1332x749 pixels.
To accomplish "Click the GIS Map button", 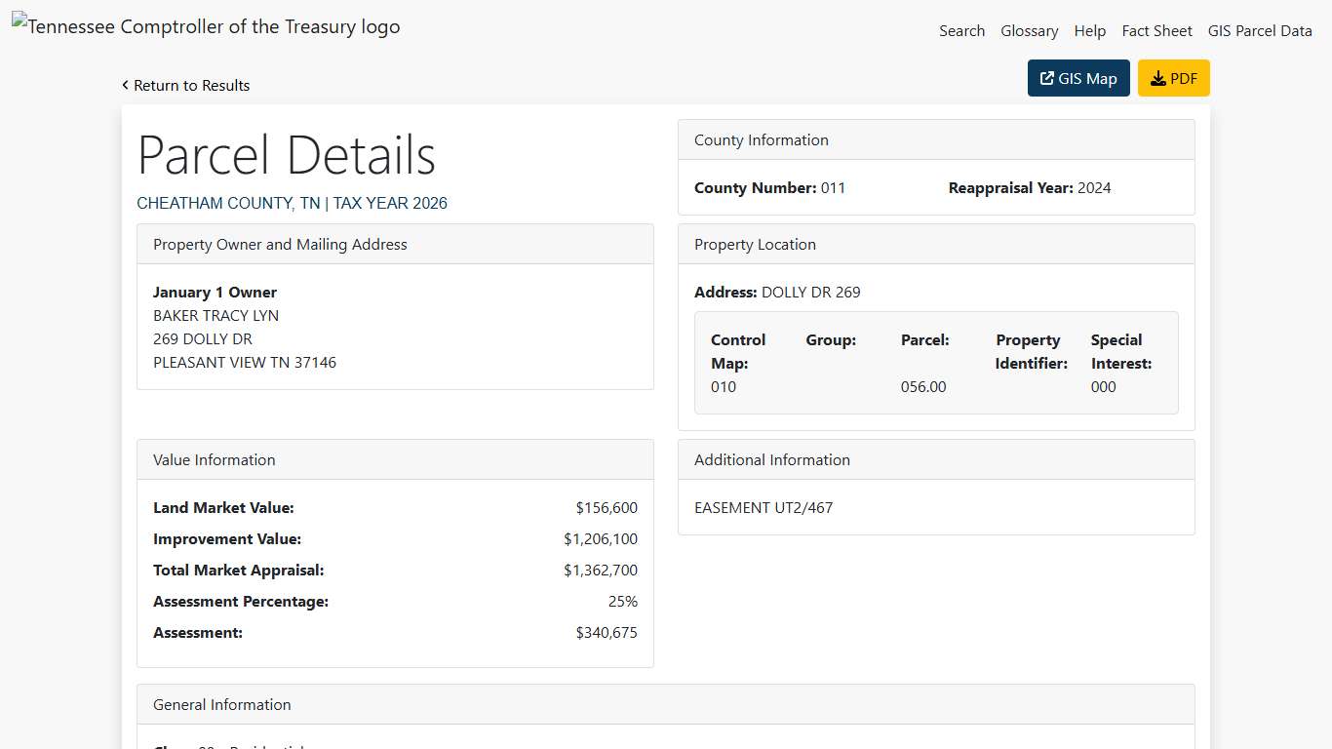I will click(1077, 78).
